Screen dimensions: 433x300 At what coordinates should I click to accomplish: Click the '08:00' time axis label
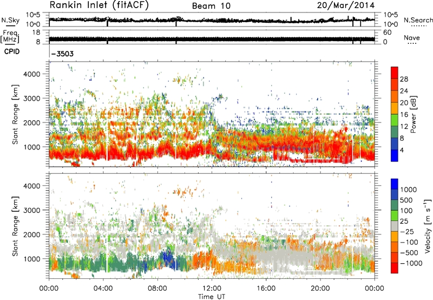(x=158, y=289)
